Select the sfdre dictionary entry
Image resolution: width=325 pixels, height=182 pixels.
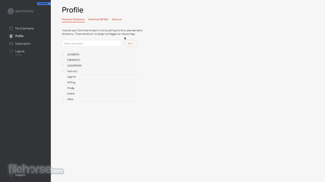(70, 99)
